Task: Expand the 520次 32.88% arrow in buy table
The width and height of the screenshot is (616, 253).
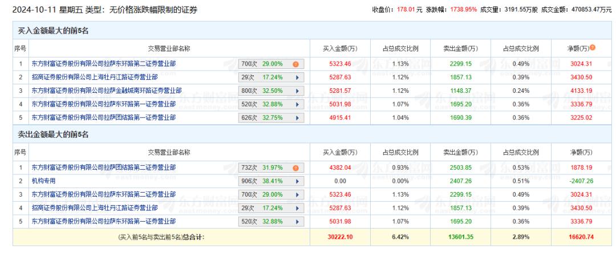Action: [297, 104]
